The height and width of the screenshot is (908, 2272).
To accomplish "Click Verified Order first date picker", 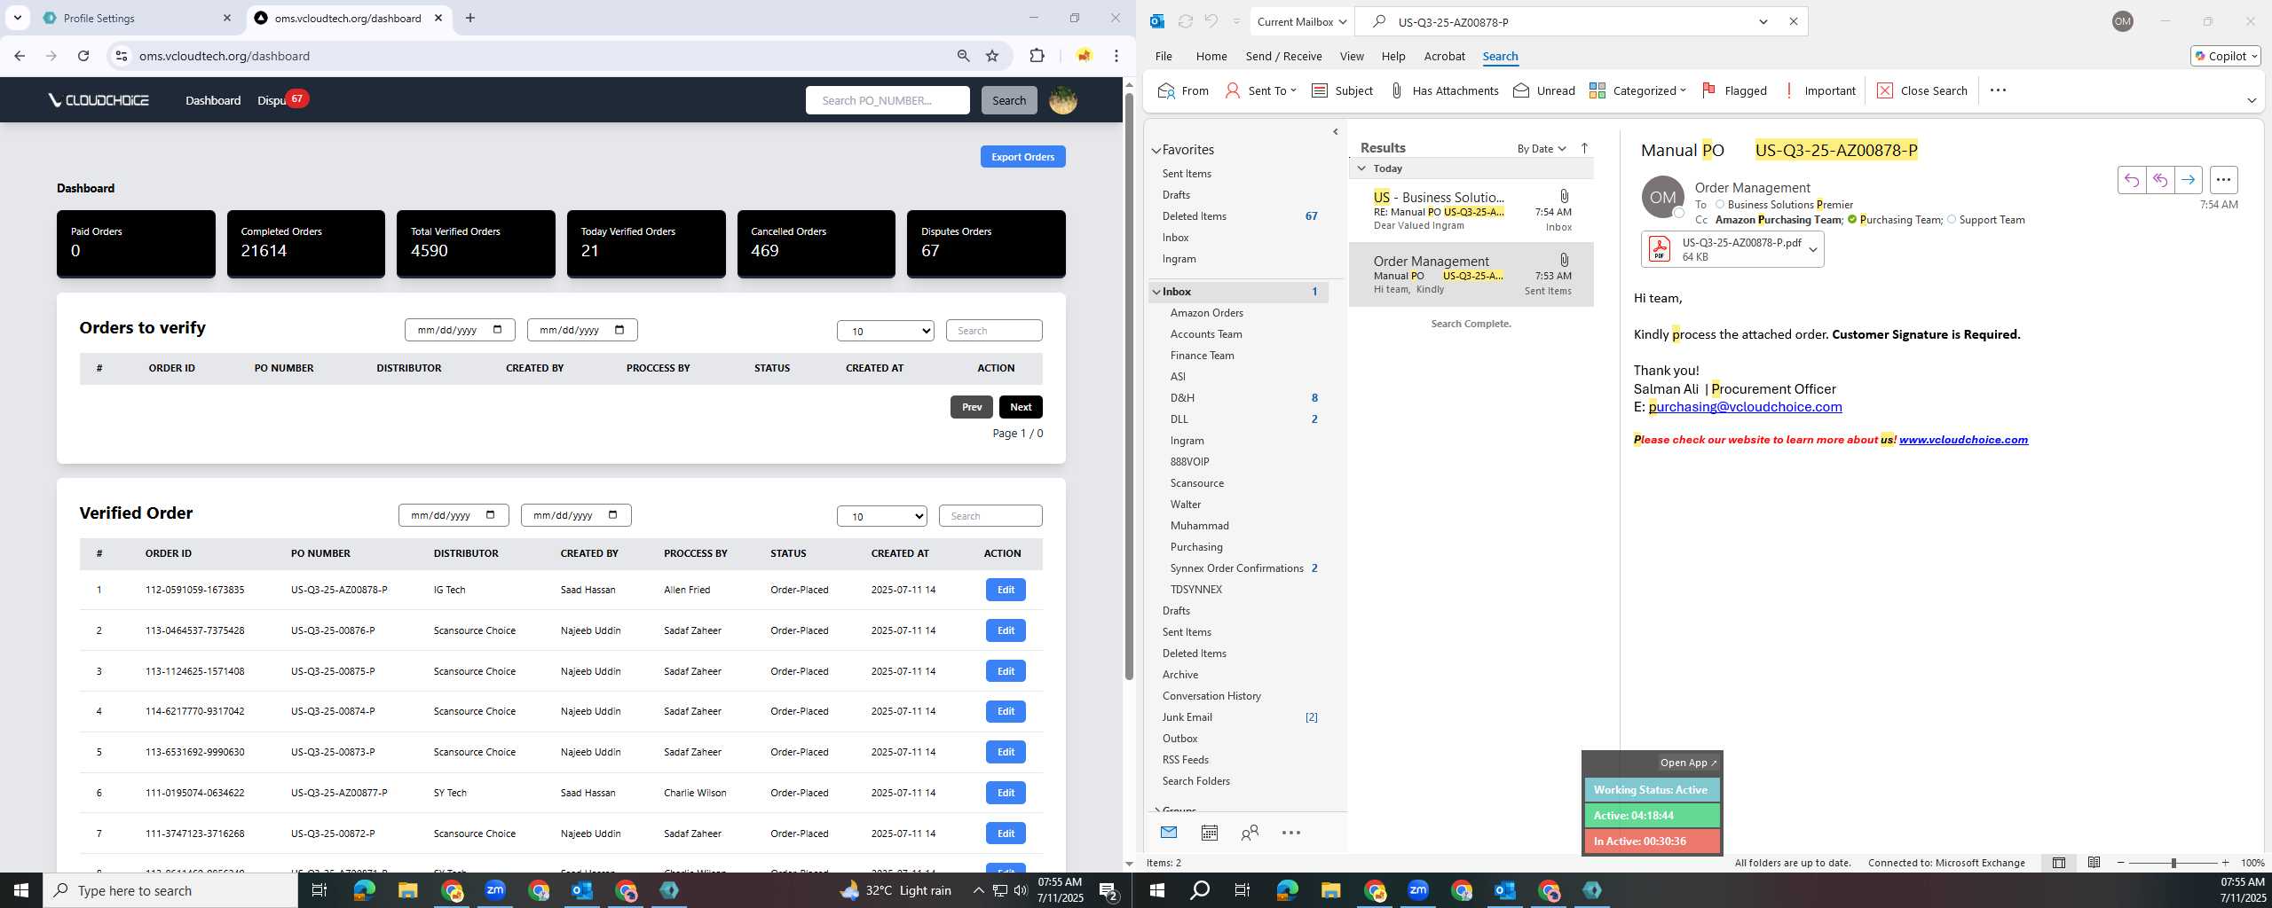I will 454,515.
